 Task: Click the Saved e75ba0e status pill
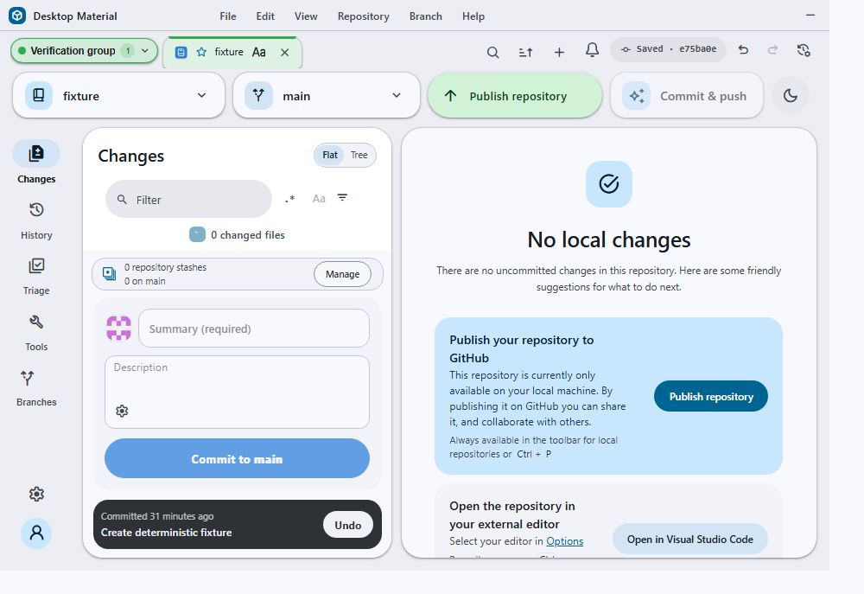(x=668, y=49)
